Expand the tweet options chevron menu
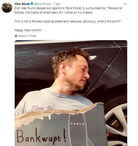Screen dimensions: 138x146 point(125,4)
